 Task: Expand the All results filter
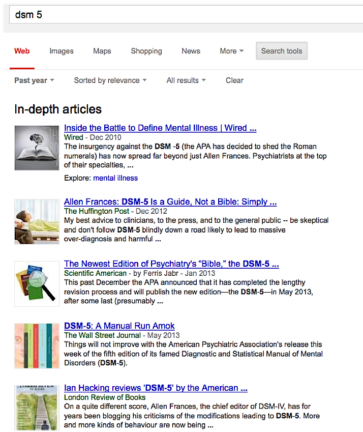(x=186, y=80)
